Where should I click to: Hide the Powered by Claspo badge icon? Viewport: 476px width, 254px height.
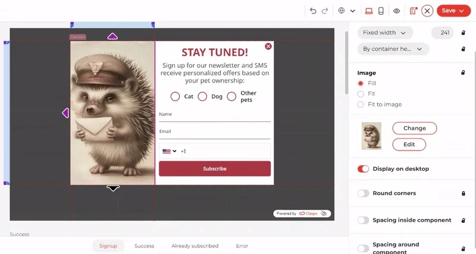click(x=324, y=214)
